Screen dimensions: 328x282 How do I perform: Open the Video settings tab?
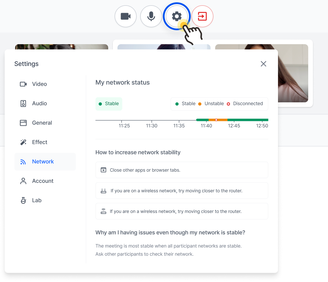45,84
